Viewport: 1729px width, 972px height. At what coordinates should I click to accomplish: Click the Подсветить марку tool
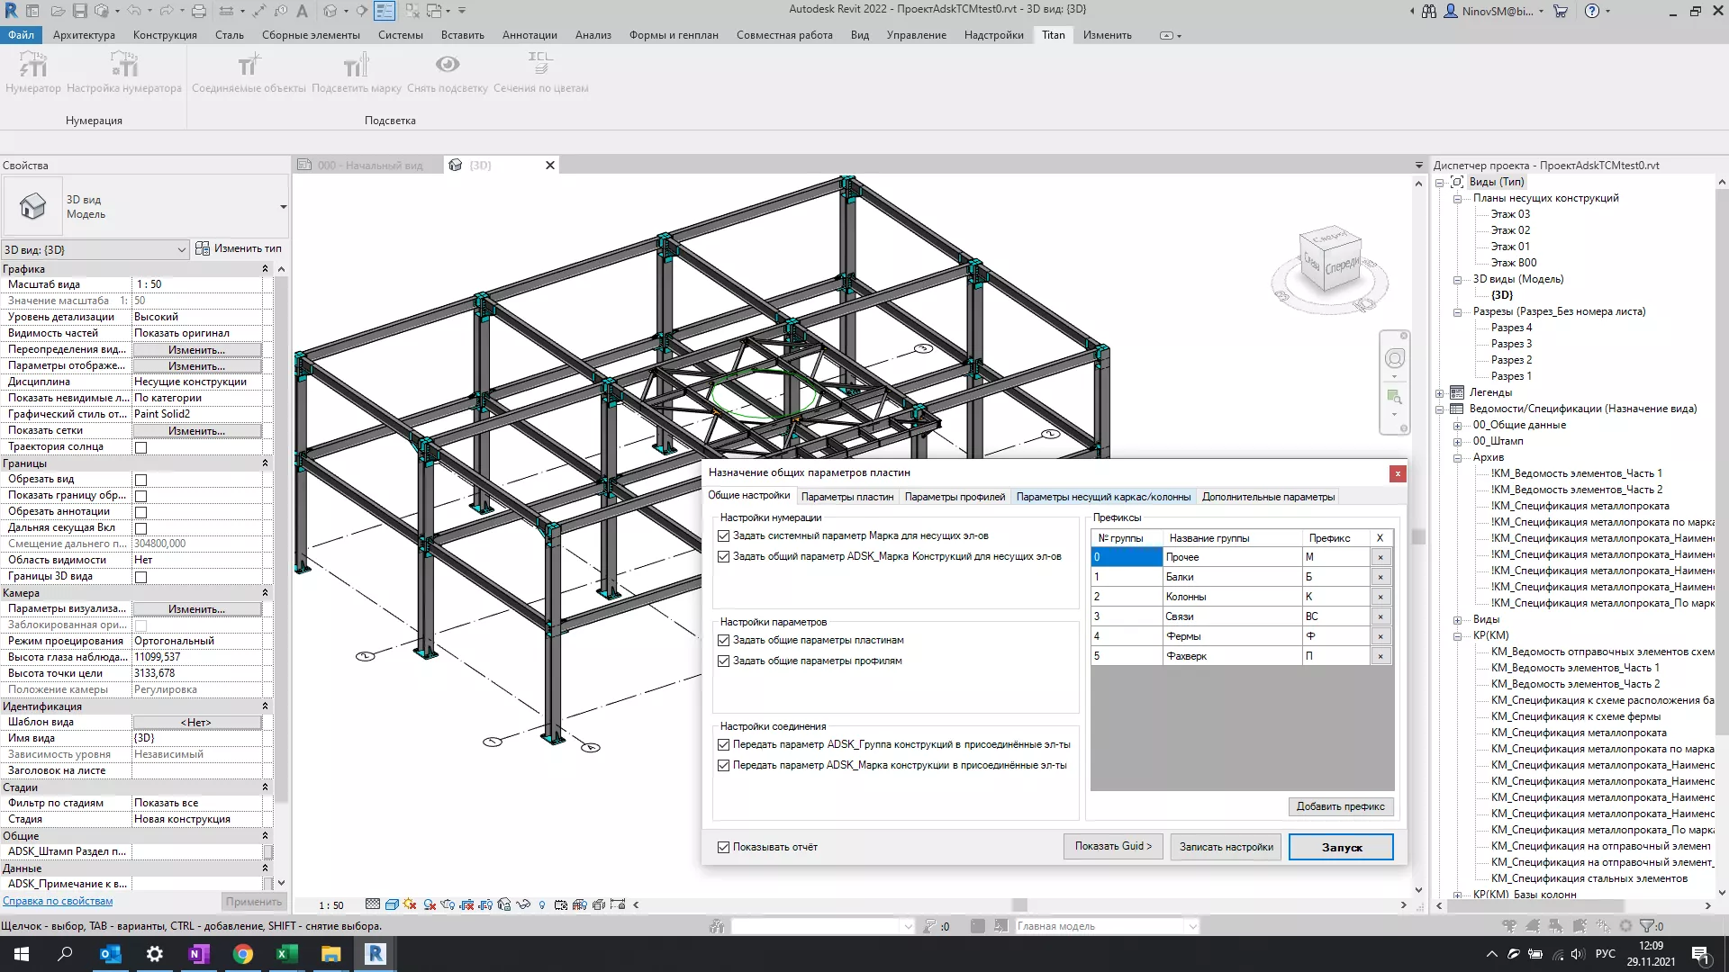pos(356,72)
